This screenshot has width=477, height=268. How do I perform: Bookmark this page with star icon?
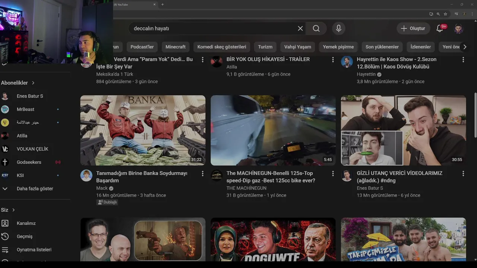(x=445, y=14)
